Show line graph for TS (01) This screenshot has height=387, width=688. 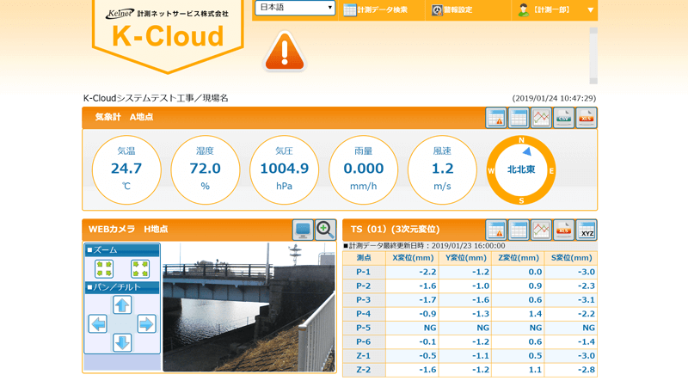coord(541,230)
